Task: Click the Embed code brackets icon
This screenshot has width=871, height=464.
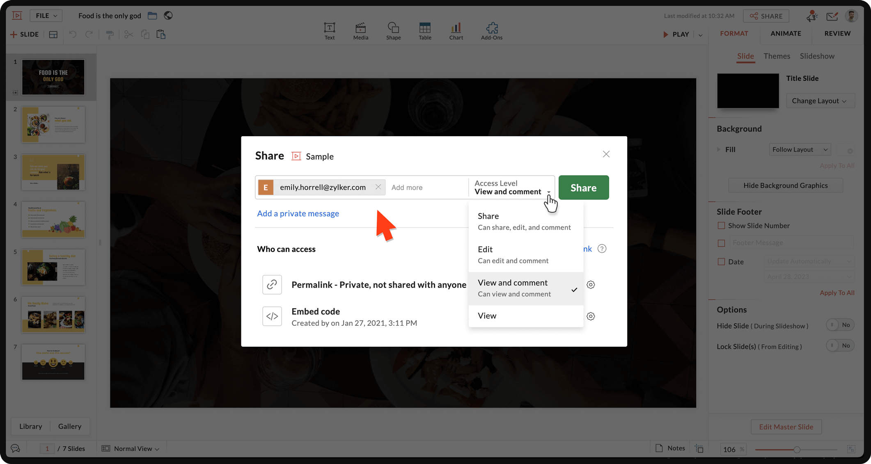Action: click(272, 316)
